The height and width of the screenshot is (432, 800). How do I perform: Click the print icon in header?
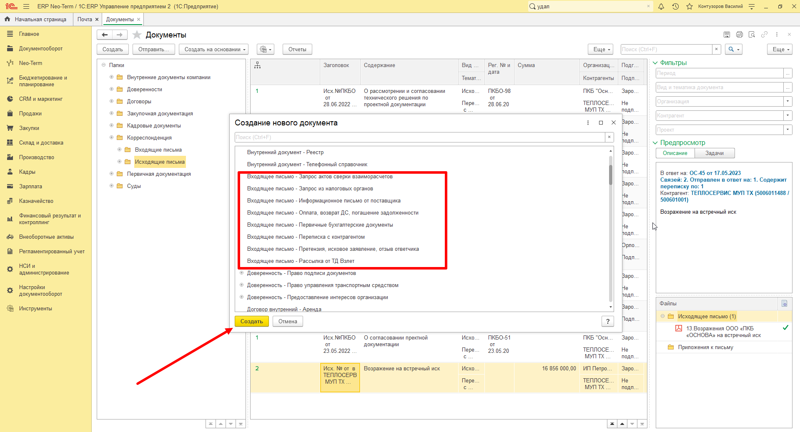pyautogui.click(x=740, y=35)
